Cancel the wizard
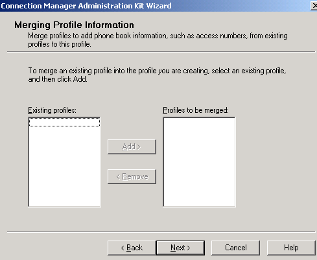This screenshot has width=317, height=260. (235, 248)
